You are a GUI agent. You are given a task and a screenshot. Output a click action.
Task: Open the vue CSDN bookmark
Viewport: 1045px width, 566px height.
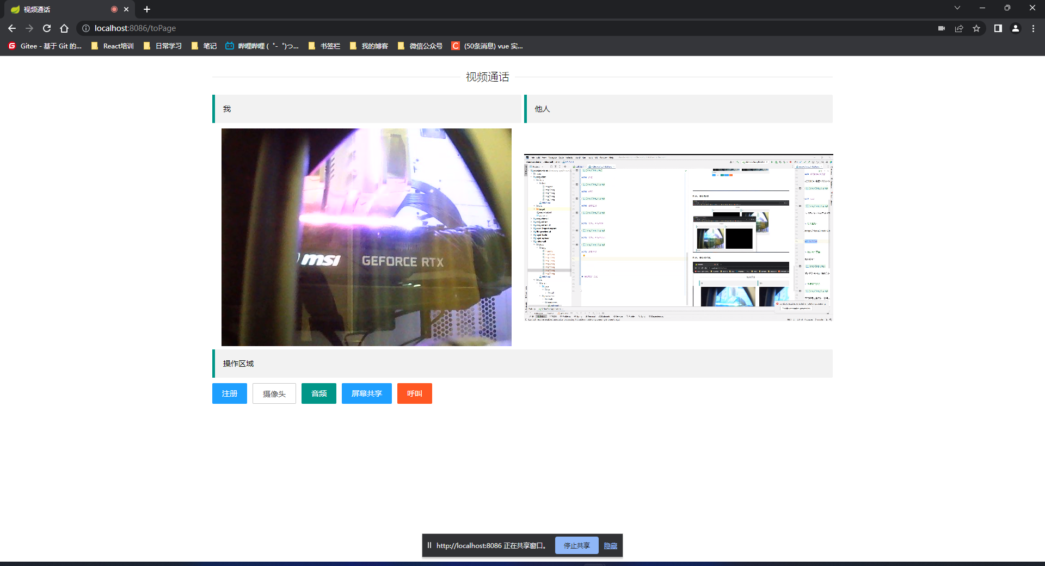[487, 46]
